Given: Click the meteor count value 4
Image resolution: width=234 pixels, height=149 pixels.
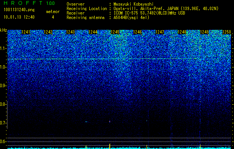Looking at the screenshot, I should 53,17.
